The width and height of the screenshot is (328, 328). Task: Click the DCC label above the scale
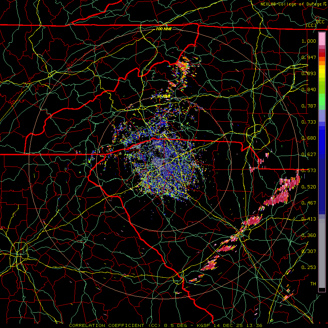(x=320, y=22)
